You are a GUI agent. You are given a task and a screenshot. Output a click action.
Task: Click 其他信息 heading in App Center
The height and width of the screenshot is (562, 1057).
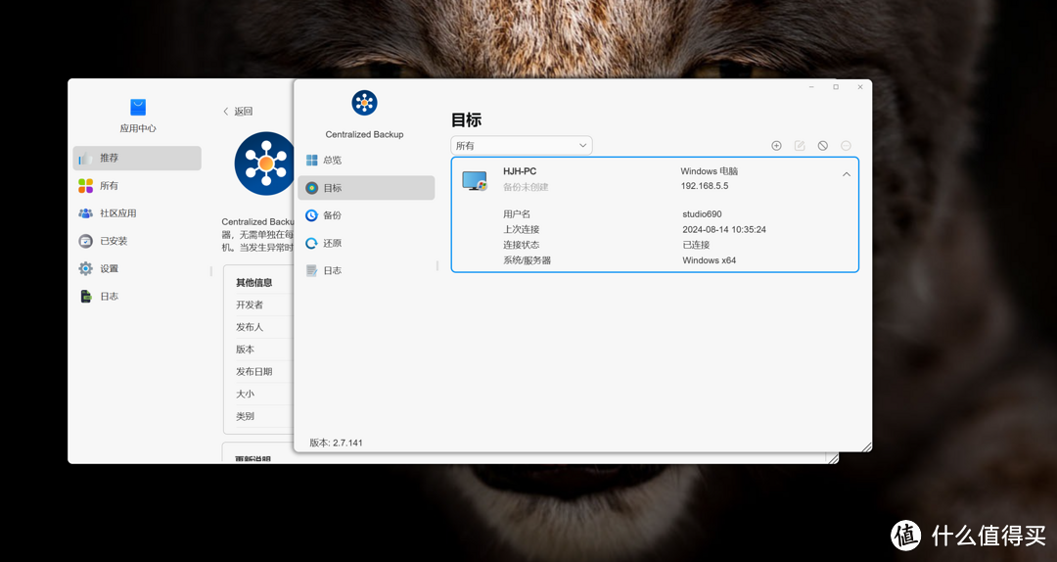254,283
